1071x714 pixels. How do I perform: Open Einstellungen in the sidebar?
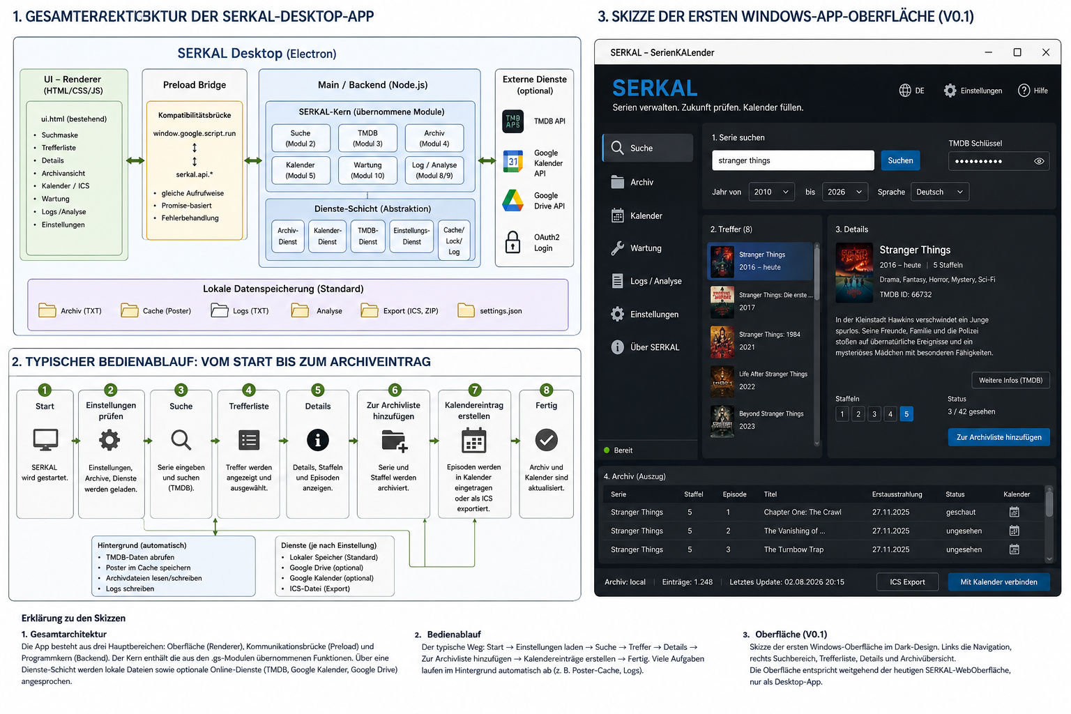click(648, 314)
